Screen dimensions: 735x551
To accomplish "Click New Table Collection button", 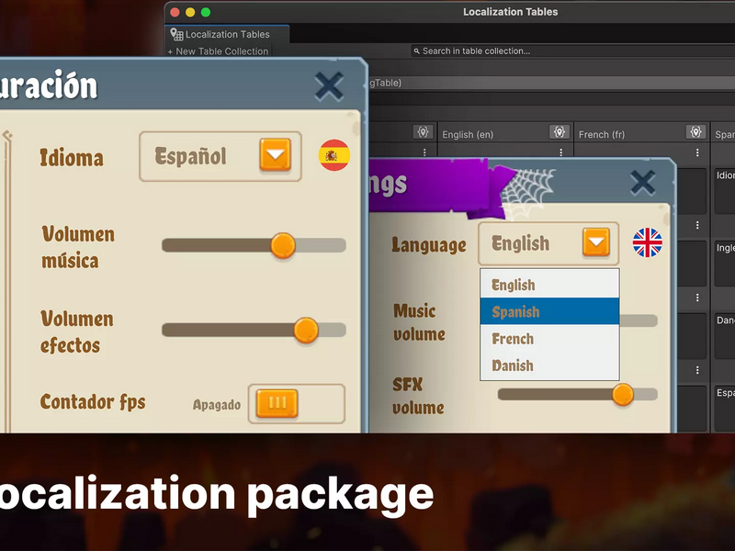I will coord(218,51).
